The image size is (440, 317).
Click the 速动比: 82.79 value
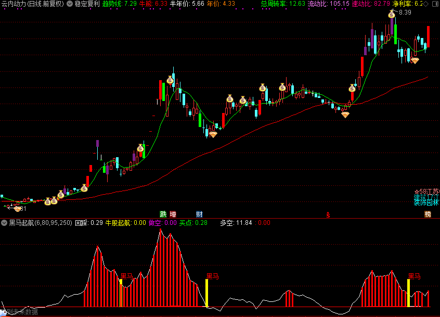point(371,4)
